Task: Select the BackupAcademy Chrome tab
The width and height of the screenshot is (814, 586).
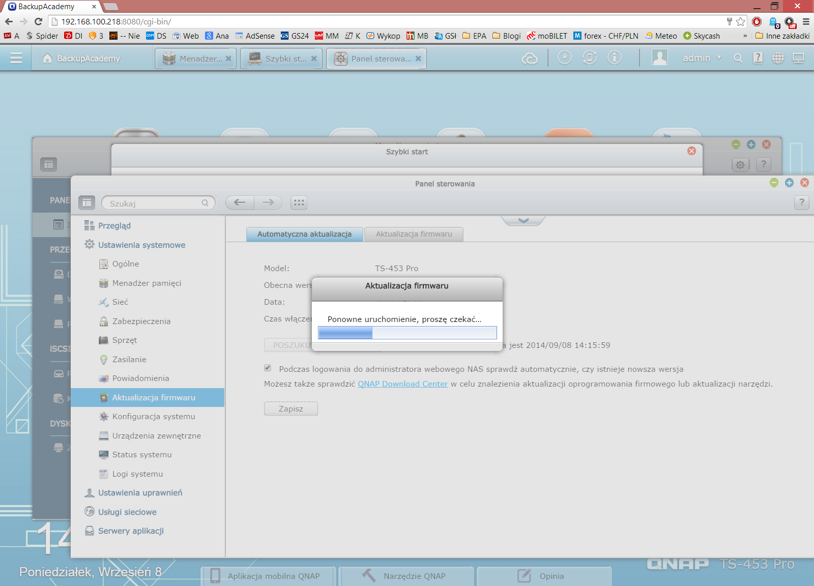Action: [x=51, y=7]
